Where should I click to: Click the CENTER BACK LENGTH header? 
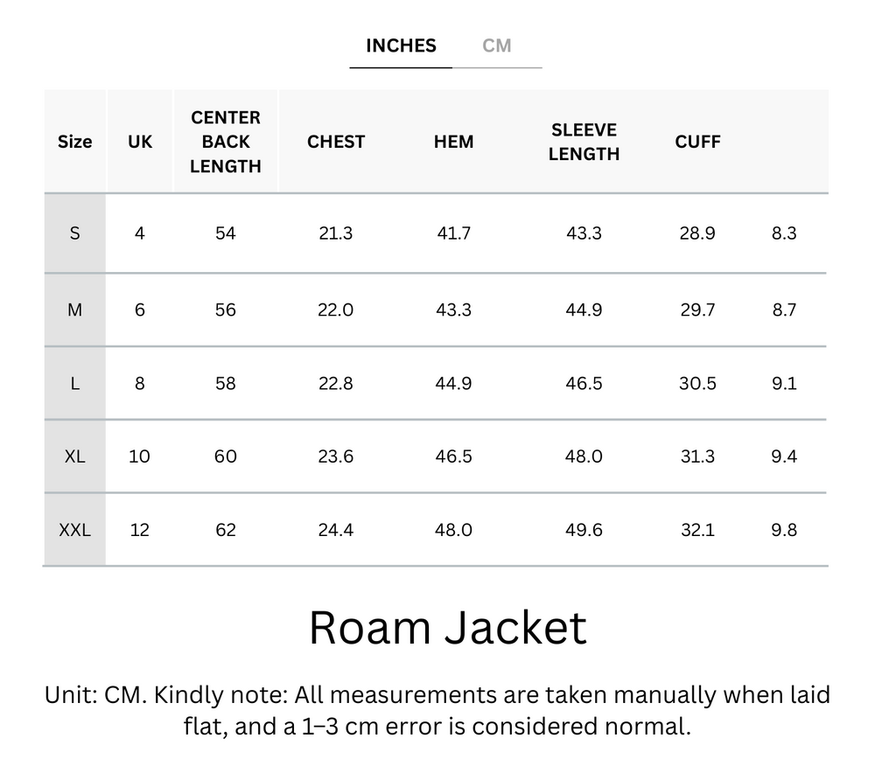pyautogui.click(x=226, y=141)
